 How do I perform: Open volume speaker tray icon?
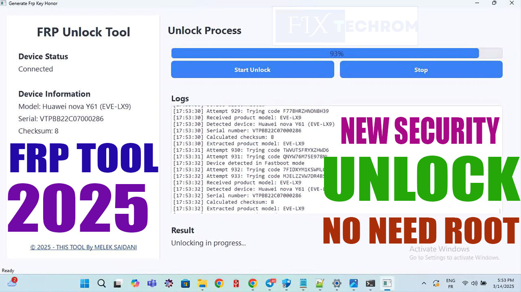tap(474, 283)
